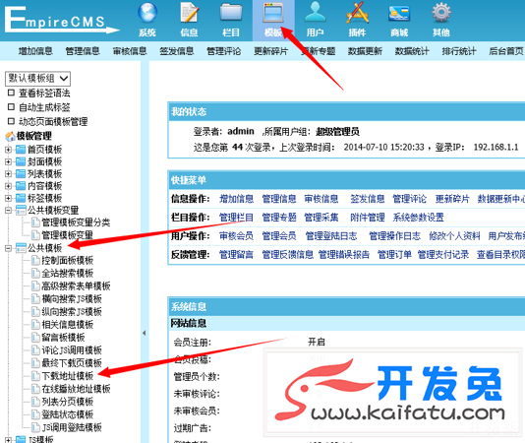
Task: Select 横向搜索JS模板 in the tree
Action: tap(72, 299)
